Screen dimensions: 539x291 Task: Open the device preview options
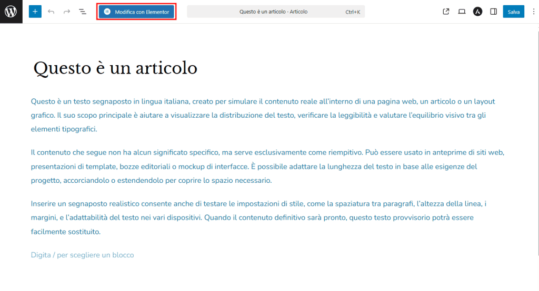point(462,12)
